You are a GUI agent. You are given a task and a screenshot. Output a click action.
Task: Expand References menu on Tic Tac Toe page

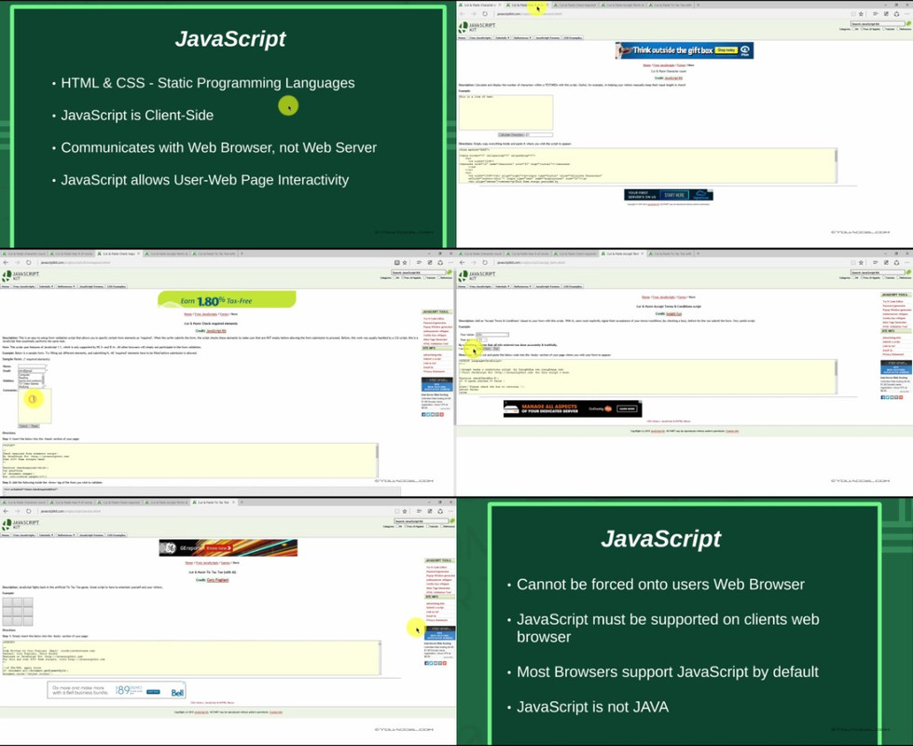65,535
